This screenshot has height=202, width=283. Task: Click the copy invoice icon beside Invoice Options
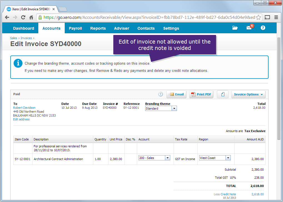[222, 94]
